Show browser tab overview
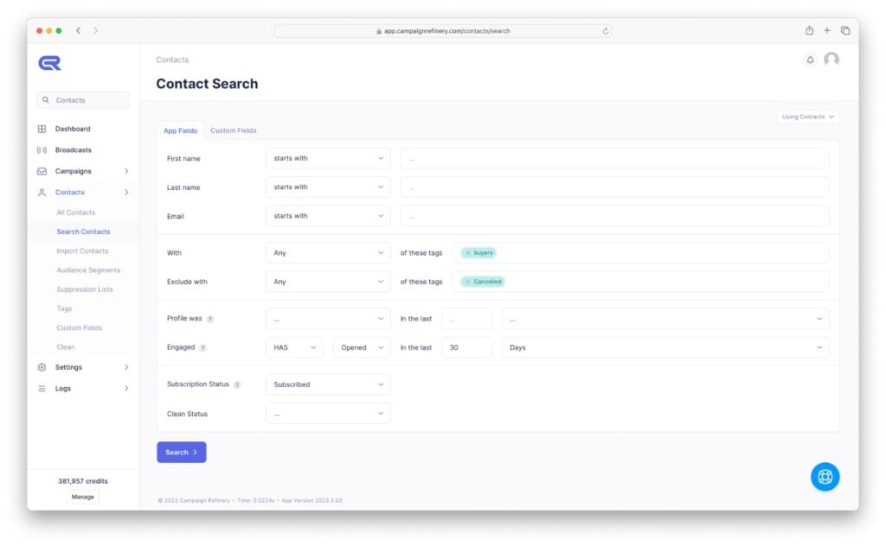Screen dimensions: 886x546 point(844,30)
